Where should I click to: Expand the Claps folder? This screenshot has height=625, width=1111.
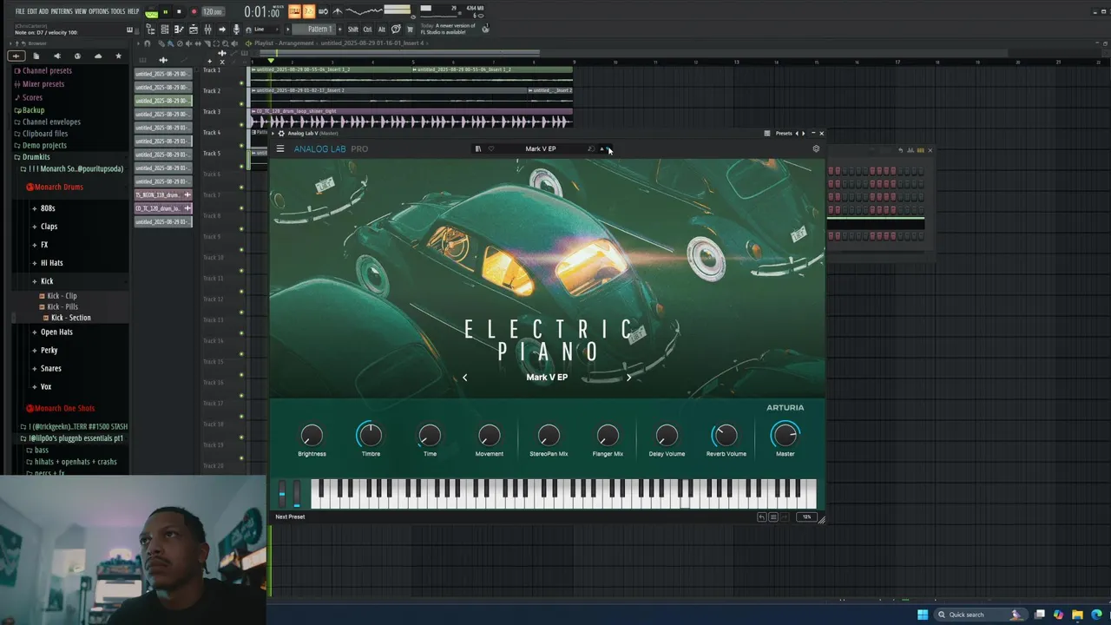(49, 227)
